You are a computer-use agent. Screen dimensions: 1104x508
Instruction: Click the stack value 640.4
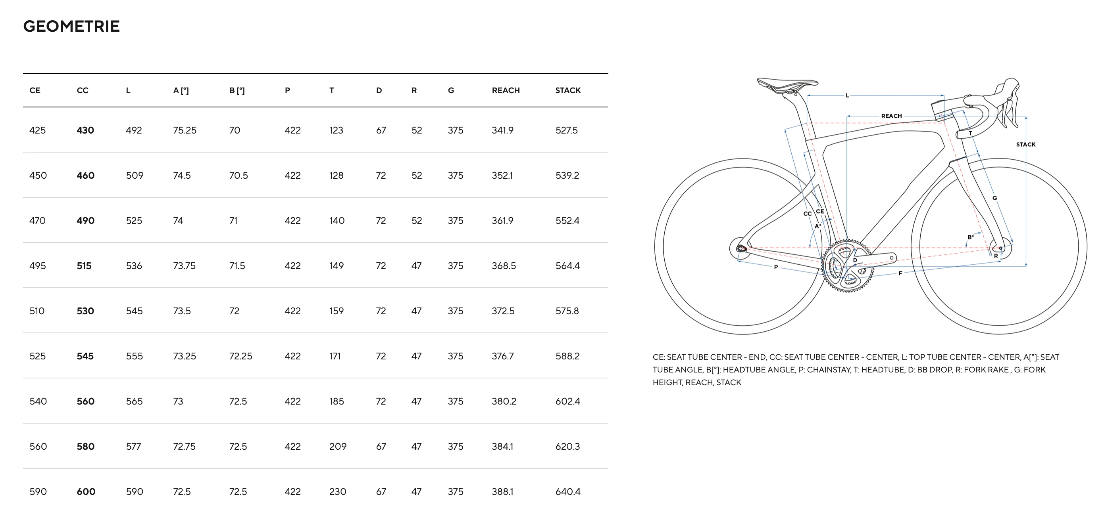click(568, 492)
